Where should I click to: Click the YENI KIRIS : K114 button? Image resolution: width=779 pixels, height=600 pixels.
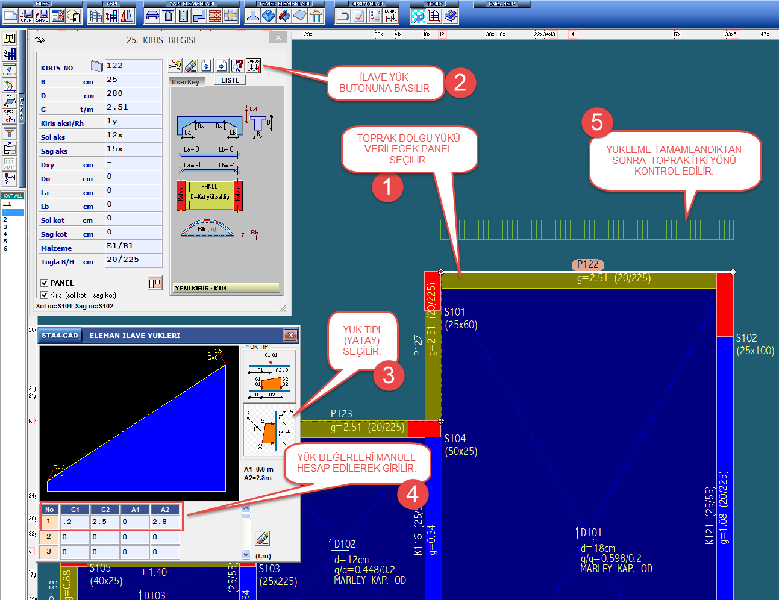pos(227,288)
